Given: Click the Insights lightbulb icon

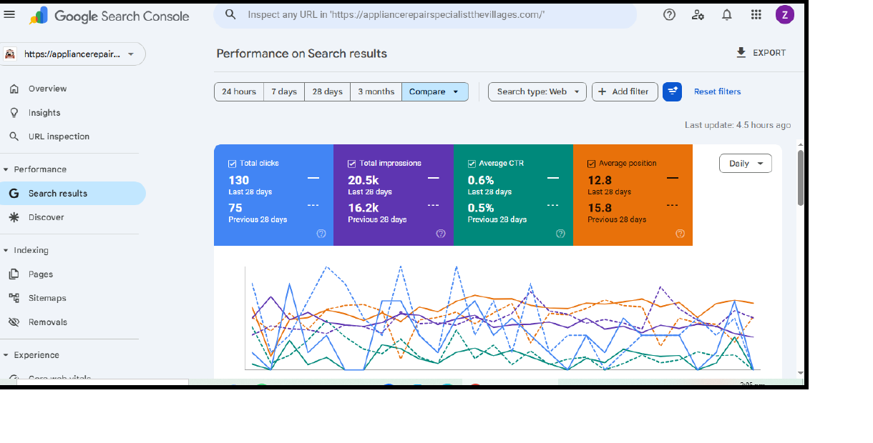Looking at the screenshot, I should pyautogui.click(x=14, y=113).
